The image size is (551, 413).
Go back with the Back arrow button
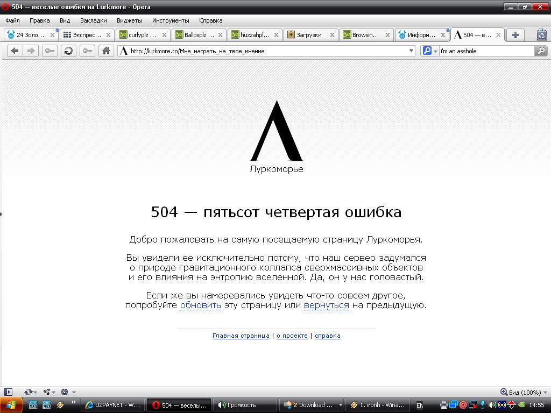click(15, 51)
